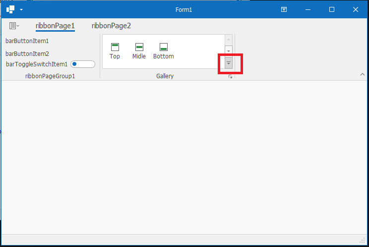Click barButtonItem1
This screenshot has height=247, width=369.
click(x=27, y=41)
